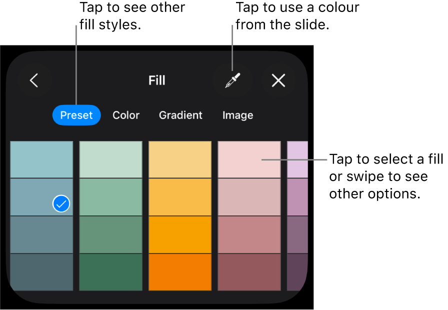Screen dimensions: 448x310
Task: Tap the light purple swatch on right edge
Action: pos(297,159)
